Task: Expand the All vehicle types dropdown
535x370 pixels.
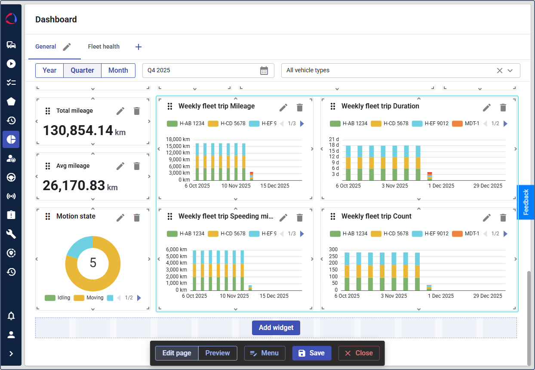Action: coord(510,71)
